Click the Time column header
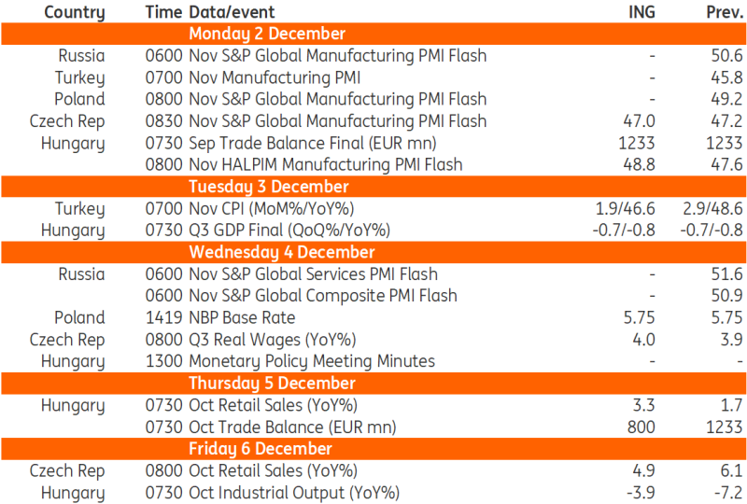Image resolution: width=747 pixels, height=504 pixels. coord(164,12)
